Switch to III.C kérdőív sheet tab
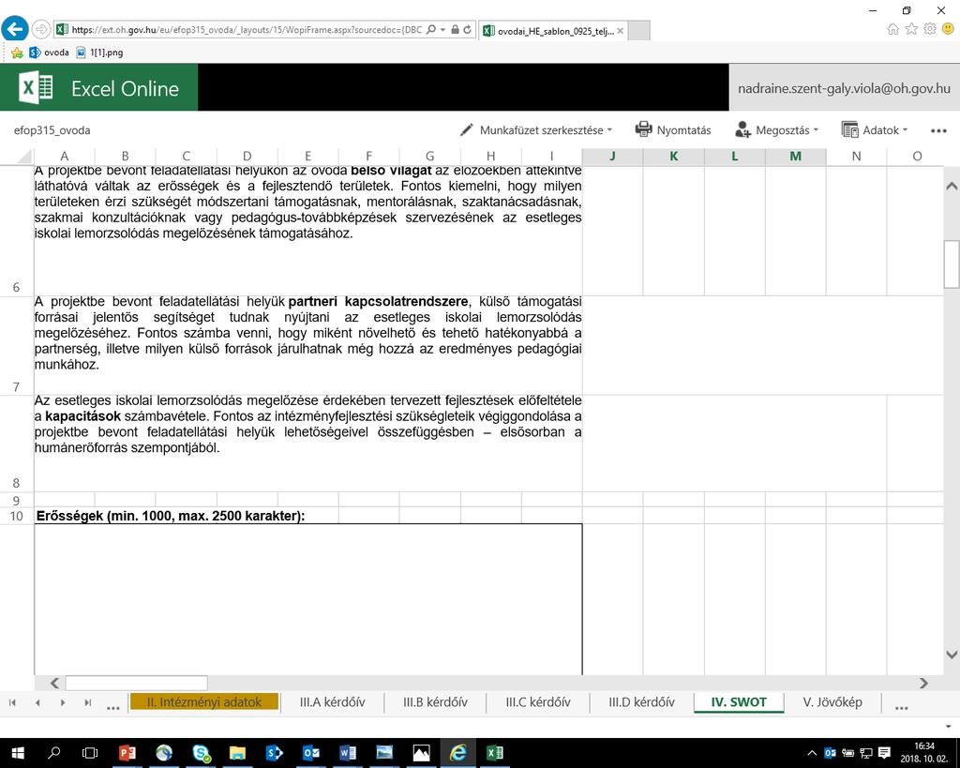The image size is (960, 768). coord(538,702)
